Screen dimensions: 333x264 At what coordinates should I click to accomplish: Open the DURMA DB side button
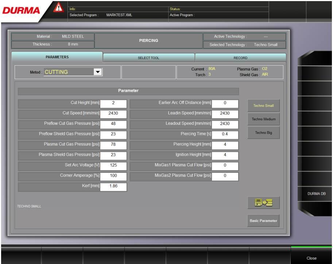tap(316, 194)
